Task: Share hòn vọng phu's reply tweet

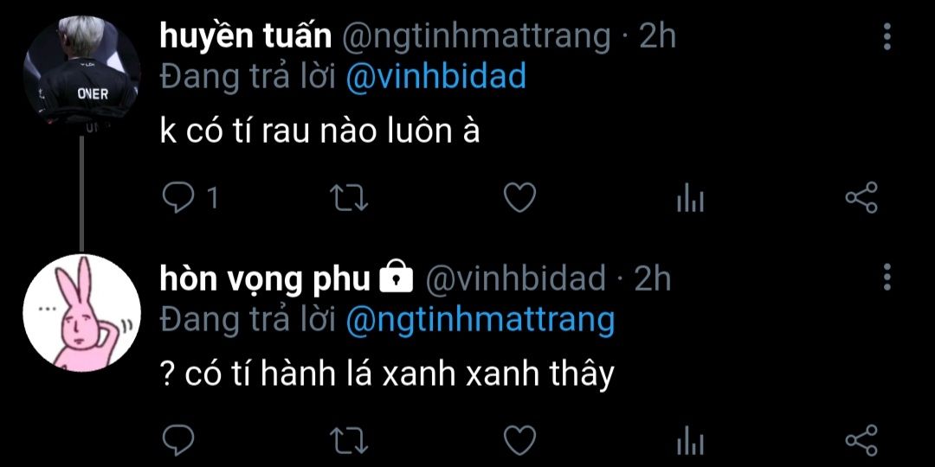Action: click(x=861, y=441)
